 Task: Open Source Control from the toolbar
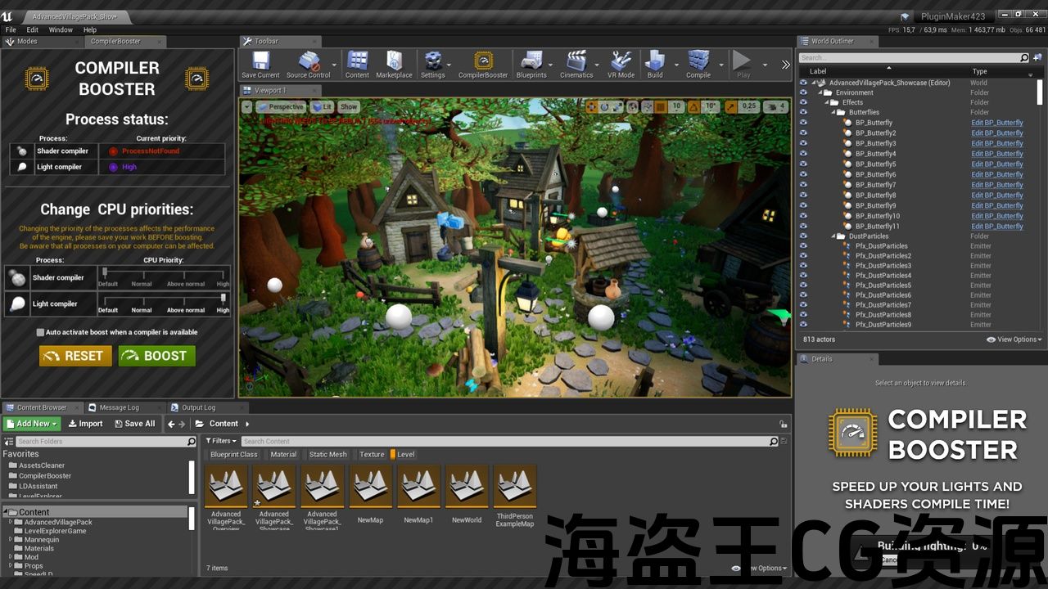(309, 62)
